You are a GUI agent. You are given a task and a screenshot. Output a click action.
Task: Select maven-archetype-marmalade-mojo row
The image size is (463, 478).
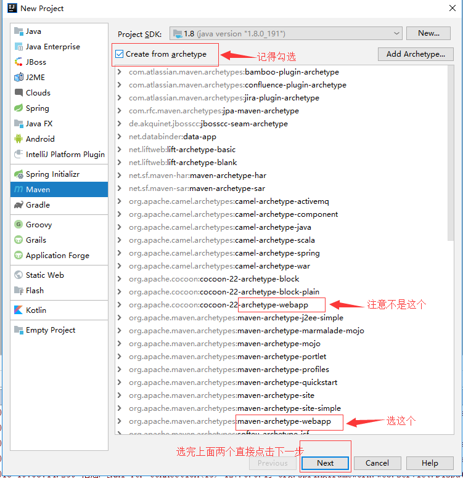pyautogui.click(x=281, y=330)
